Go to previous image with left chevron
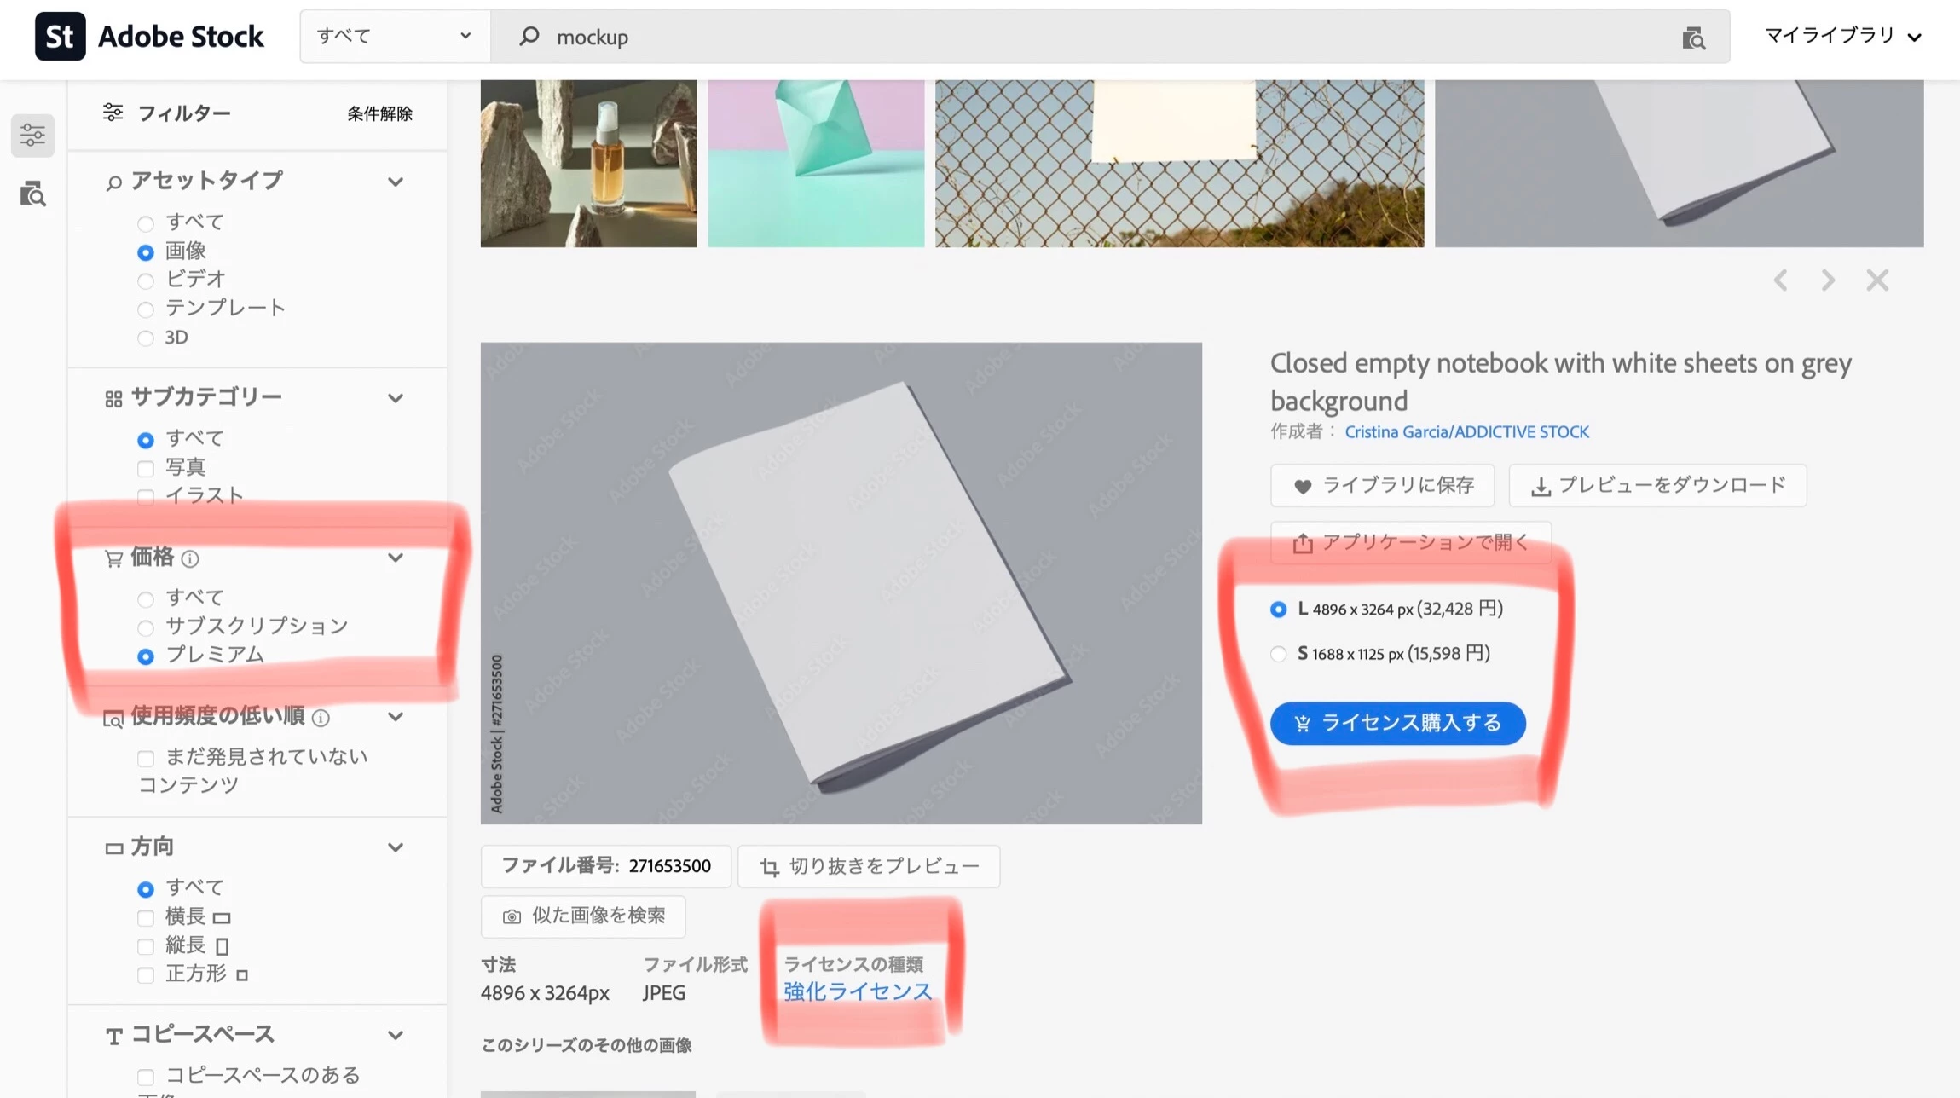 [x=1780, y=280]
